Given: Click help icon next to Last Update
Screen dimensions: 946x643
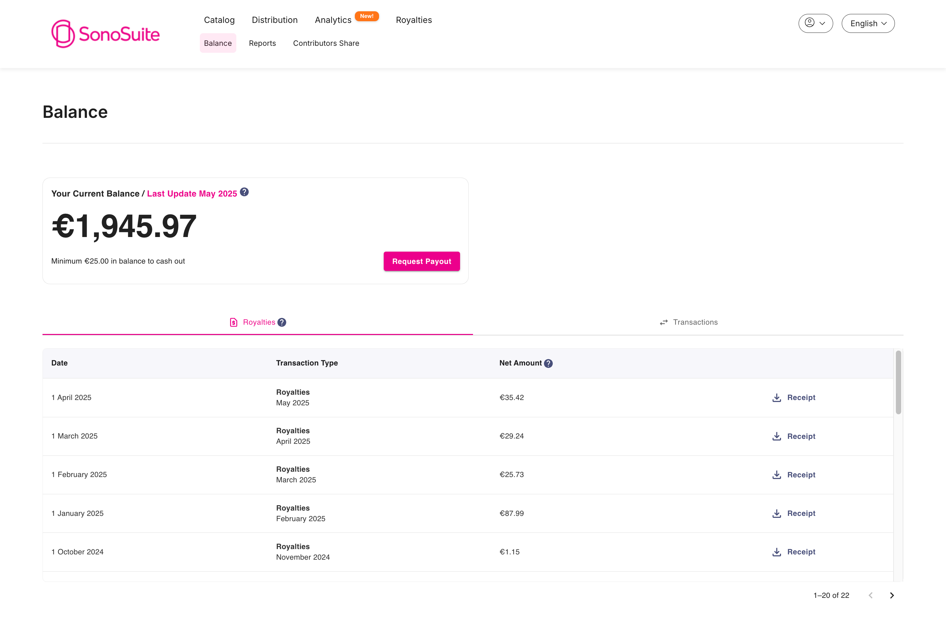Looking at the screenshot, I should (x=244, y=192).
